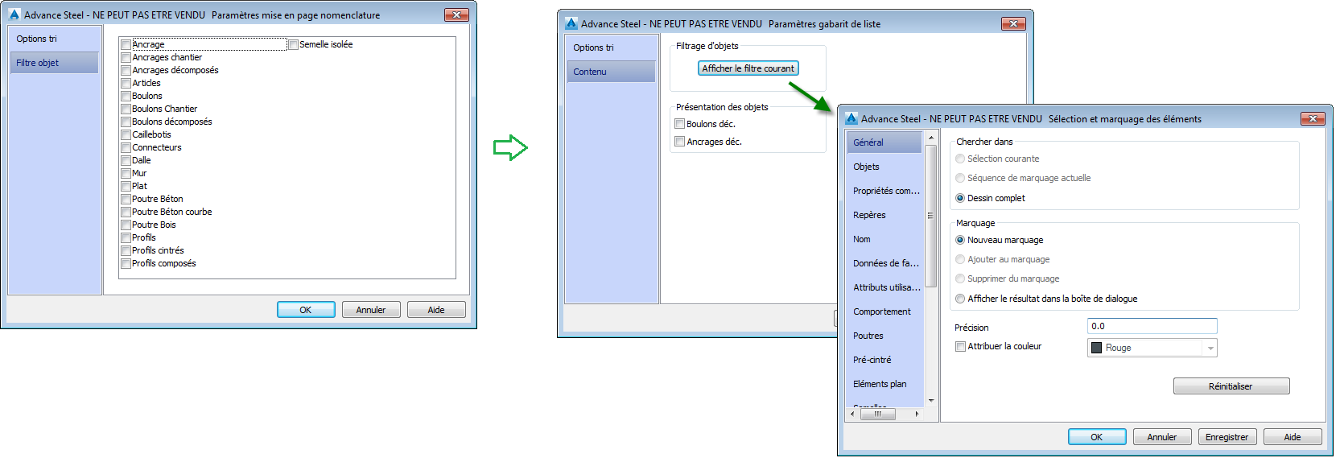Select the Contenu tab
The width and height of the screenshot is (1340, 462).
611,72
